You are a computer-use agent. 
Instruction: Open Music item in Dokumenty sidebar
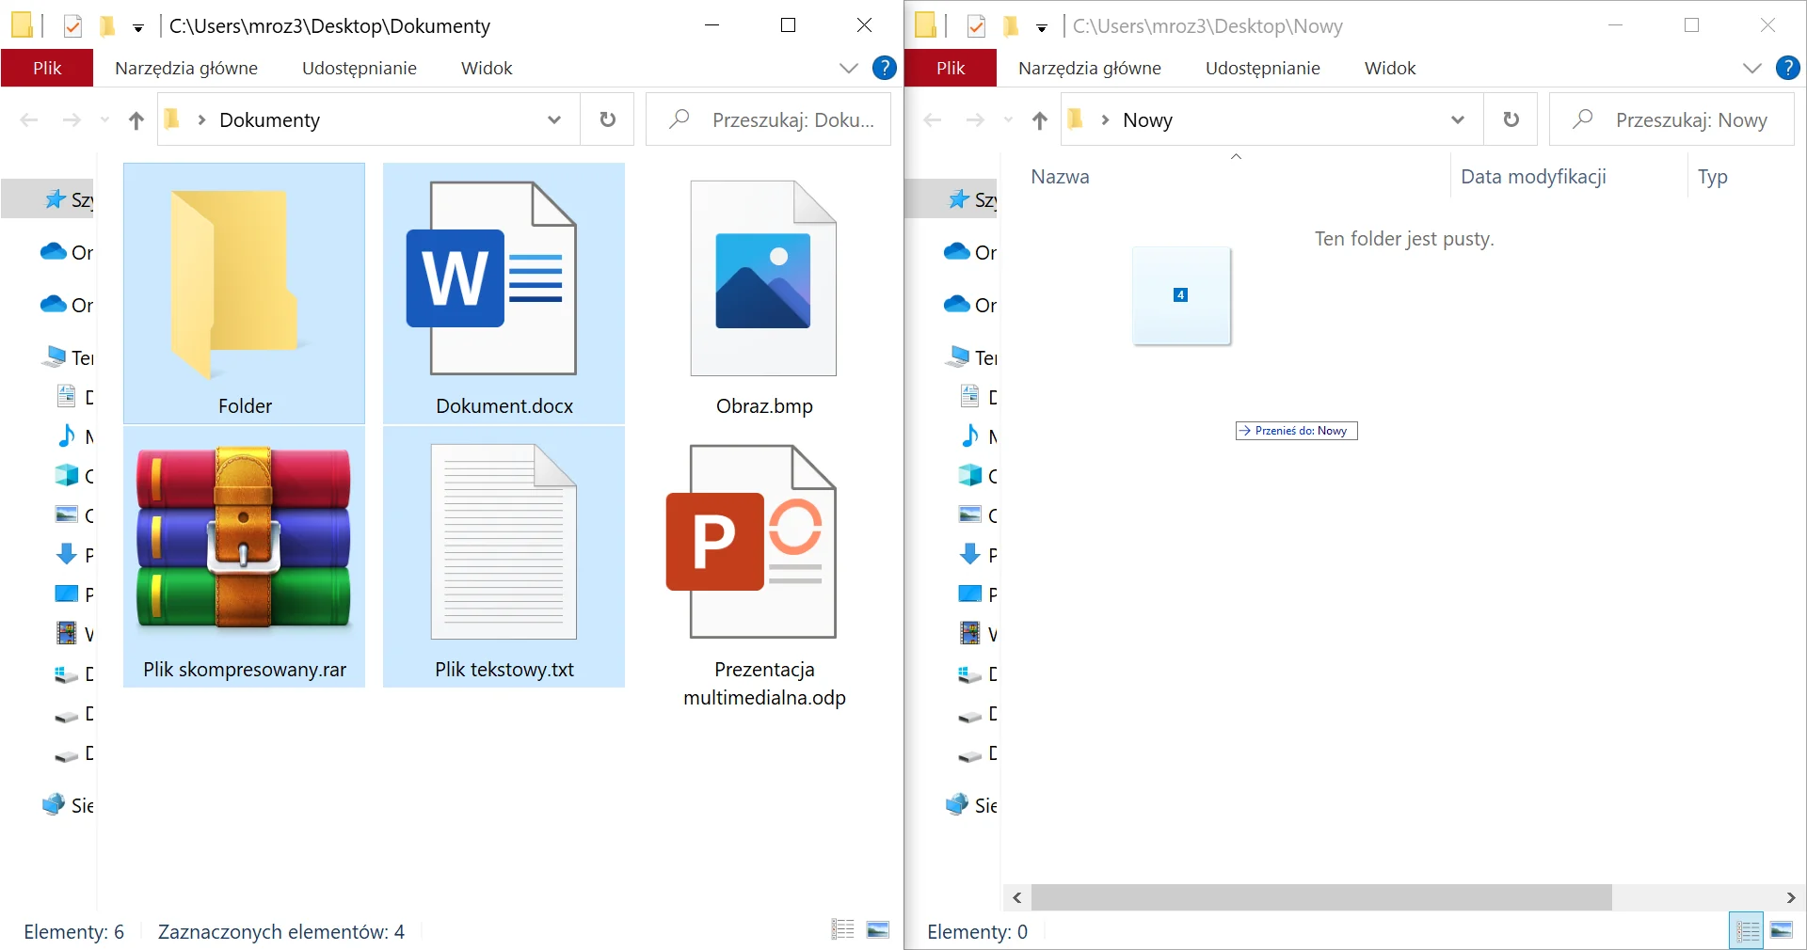(67, 435)
